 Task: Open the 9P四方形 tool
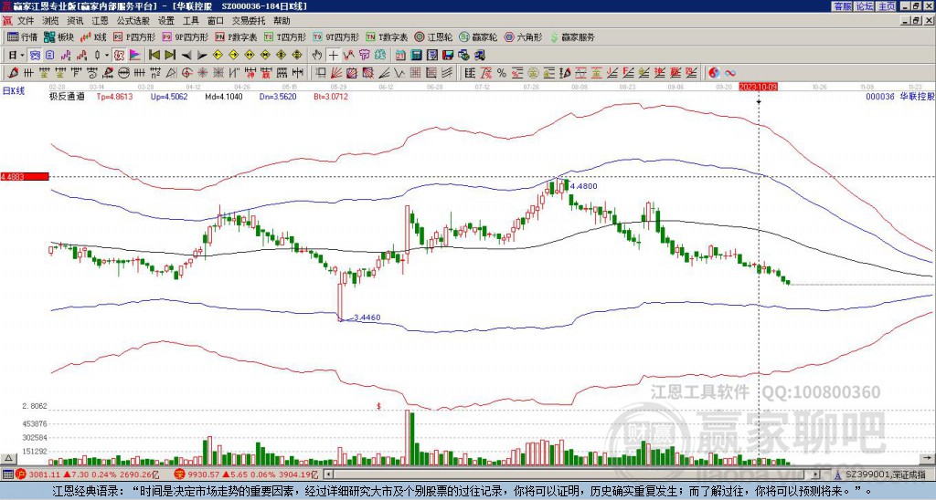[x=185, y=36]
